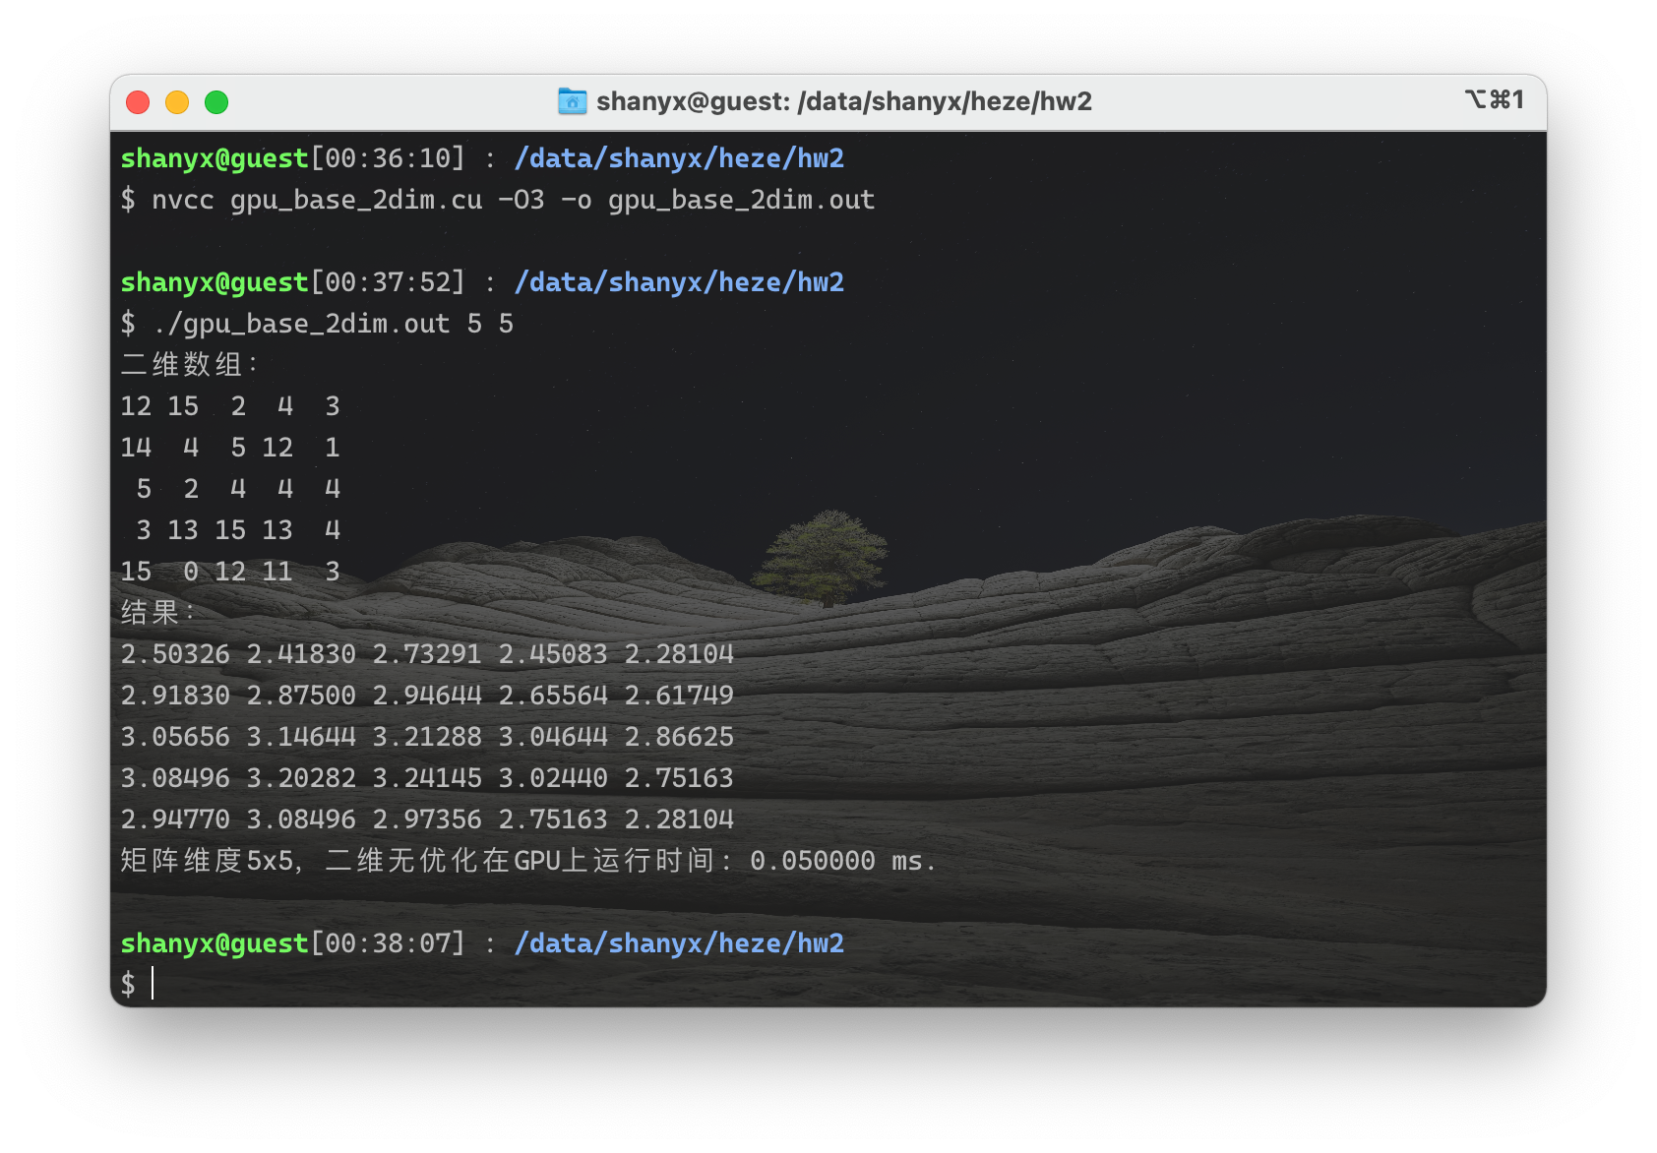This screenshot has width=1657, height=1153.
Task: Click the prompt timestamp [00:36:10]
Action: click(388, 158)
